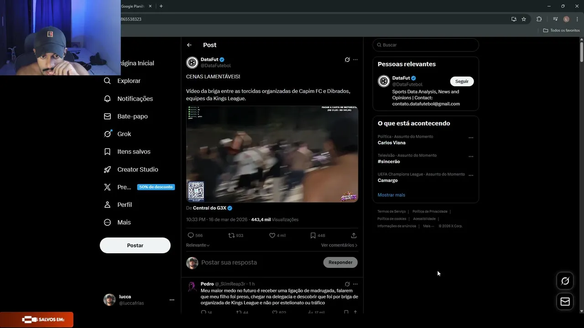Open options for Camargo trend

[471, 175]
